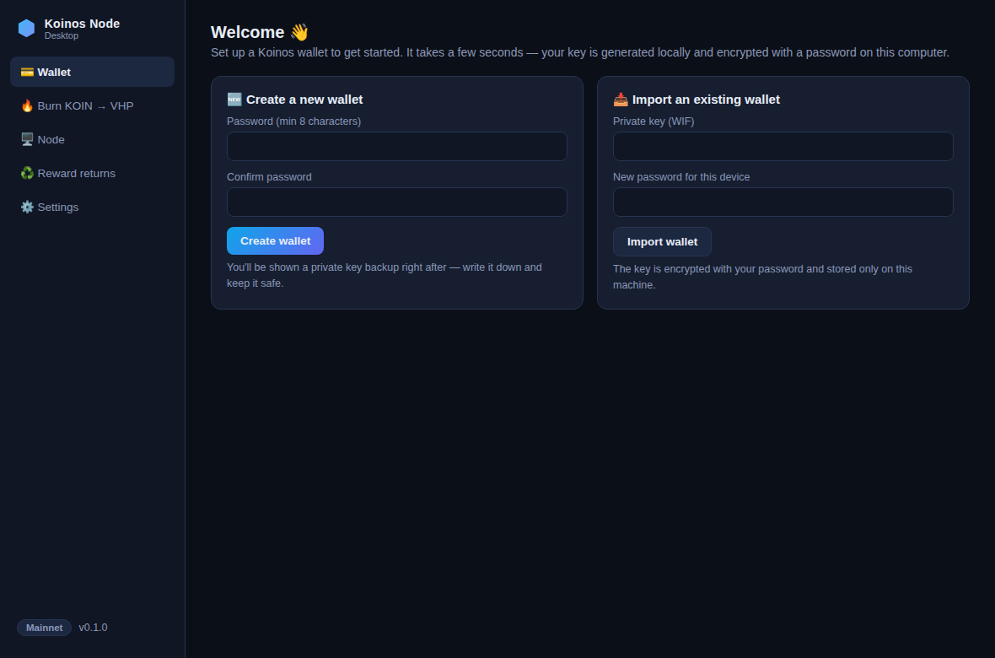Click the computer icon beside Node
The width and height of the screenshot is (995, 658).
[x=27, y=139]
